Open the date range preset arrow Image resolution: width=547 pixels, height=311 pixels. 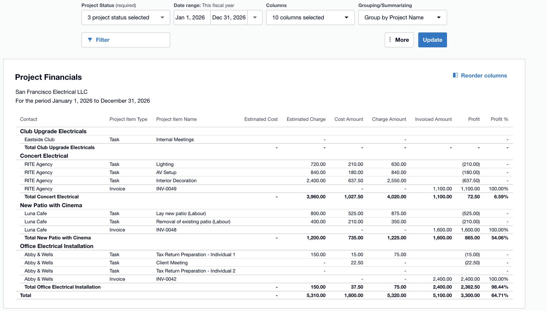point(255,17)
